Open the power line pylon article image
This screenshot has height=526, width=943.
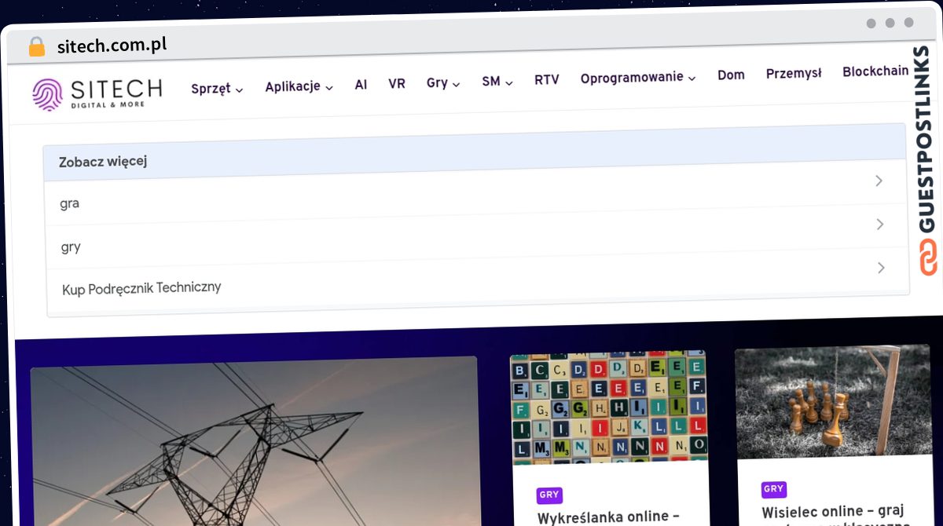click(x=254, y=442)
